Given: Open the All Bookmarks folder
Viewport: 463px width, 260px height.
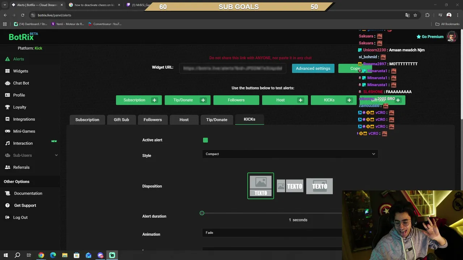Looking at the screenshot, I should (x=447, y=24).
